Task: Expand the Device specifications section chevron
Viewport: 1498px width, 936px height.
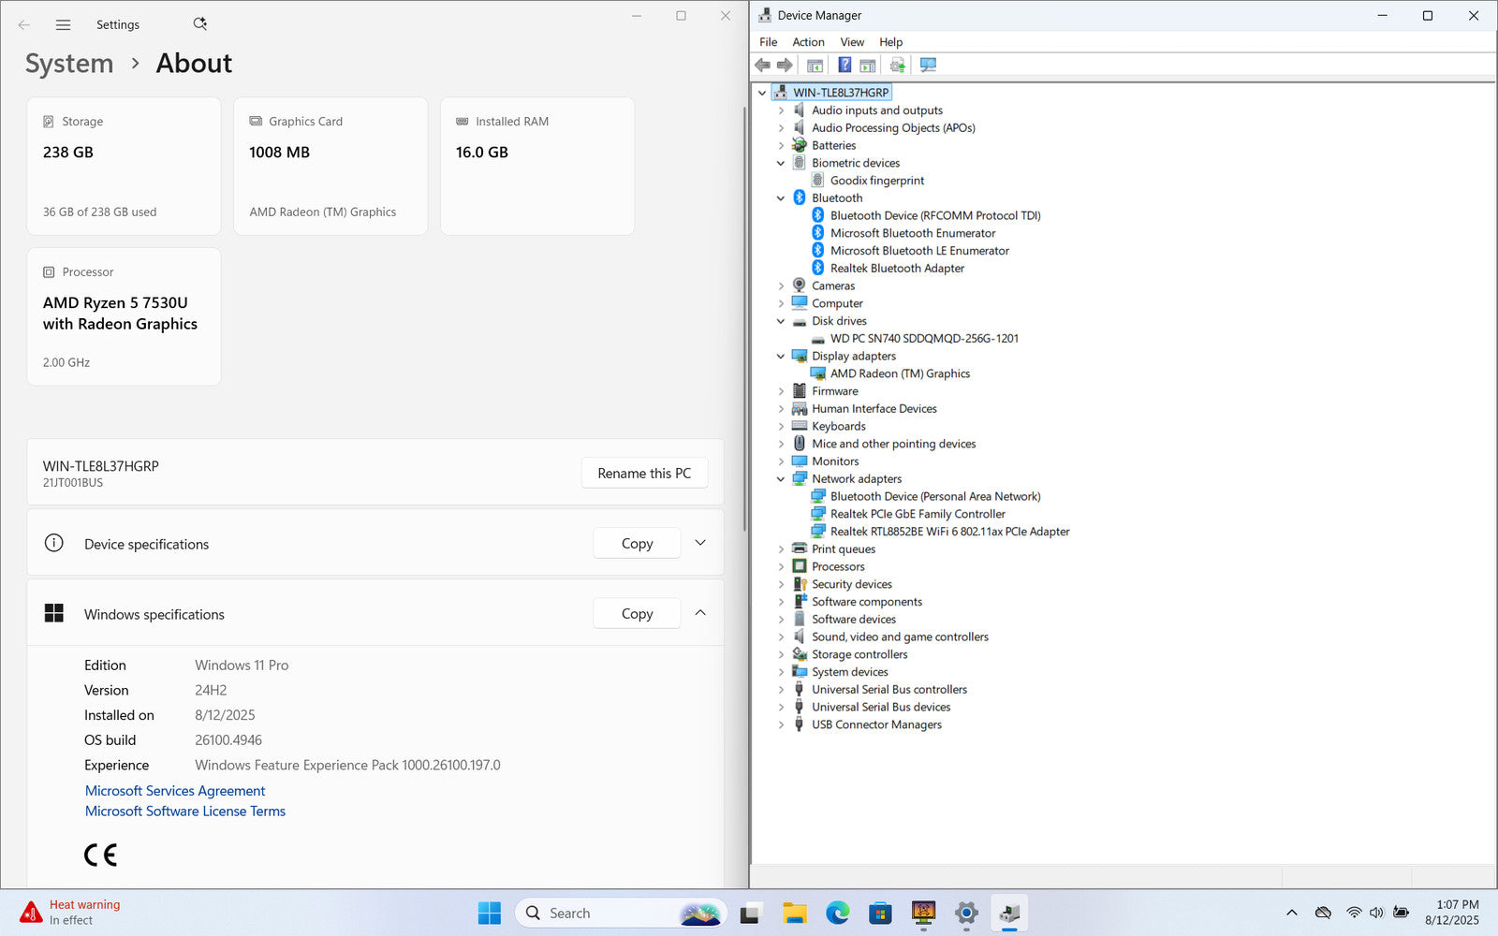Action: 699,543
